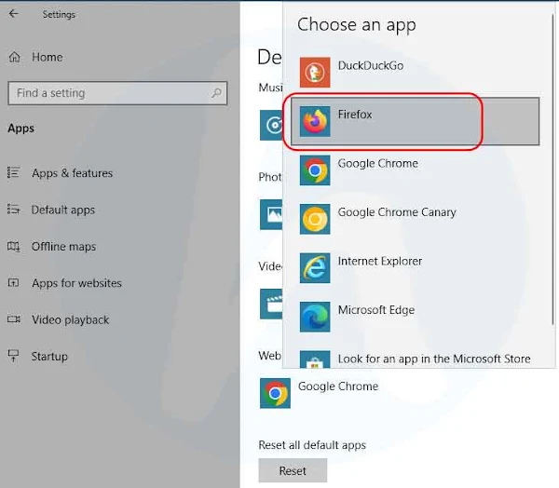Select Internet Explorer entry
This screenshot has height=488, width=559.
pos(380,261)
